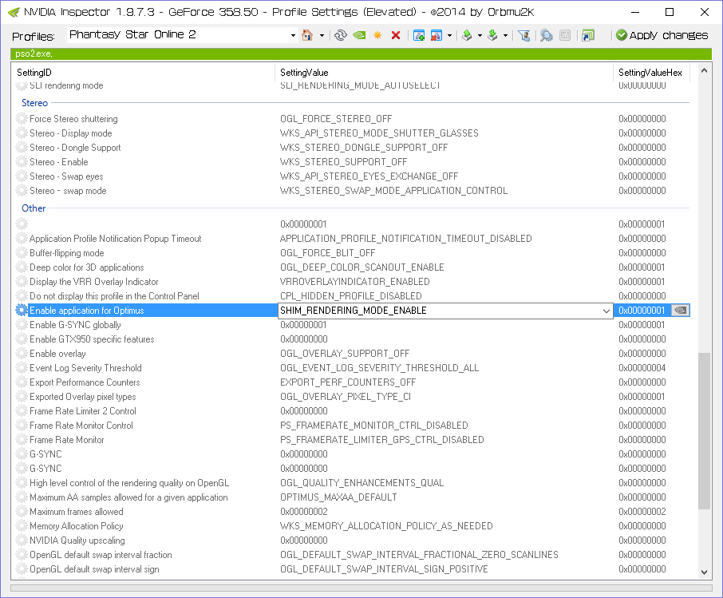Screen dimensions: 723x598
Task: Maximize the NVIDIA Inspector window
Action: pyautogui.click(x=670, y=12)
